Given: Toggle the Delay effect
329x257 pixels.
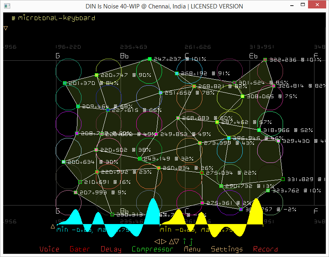Looking at the screenshot, I should pyautogui.click(x=111, y=249).
